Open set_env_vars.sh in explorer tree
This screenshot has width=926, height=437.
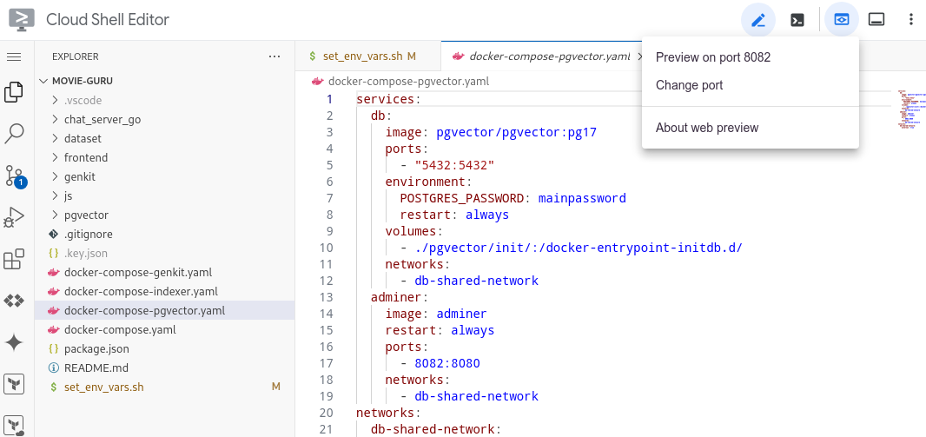click(x=165, y=387)
